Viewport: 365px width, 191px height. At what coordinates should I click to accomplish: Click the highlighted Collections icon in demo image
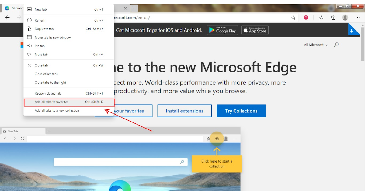[217, 139]
